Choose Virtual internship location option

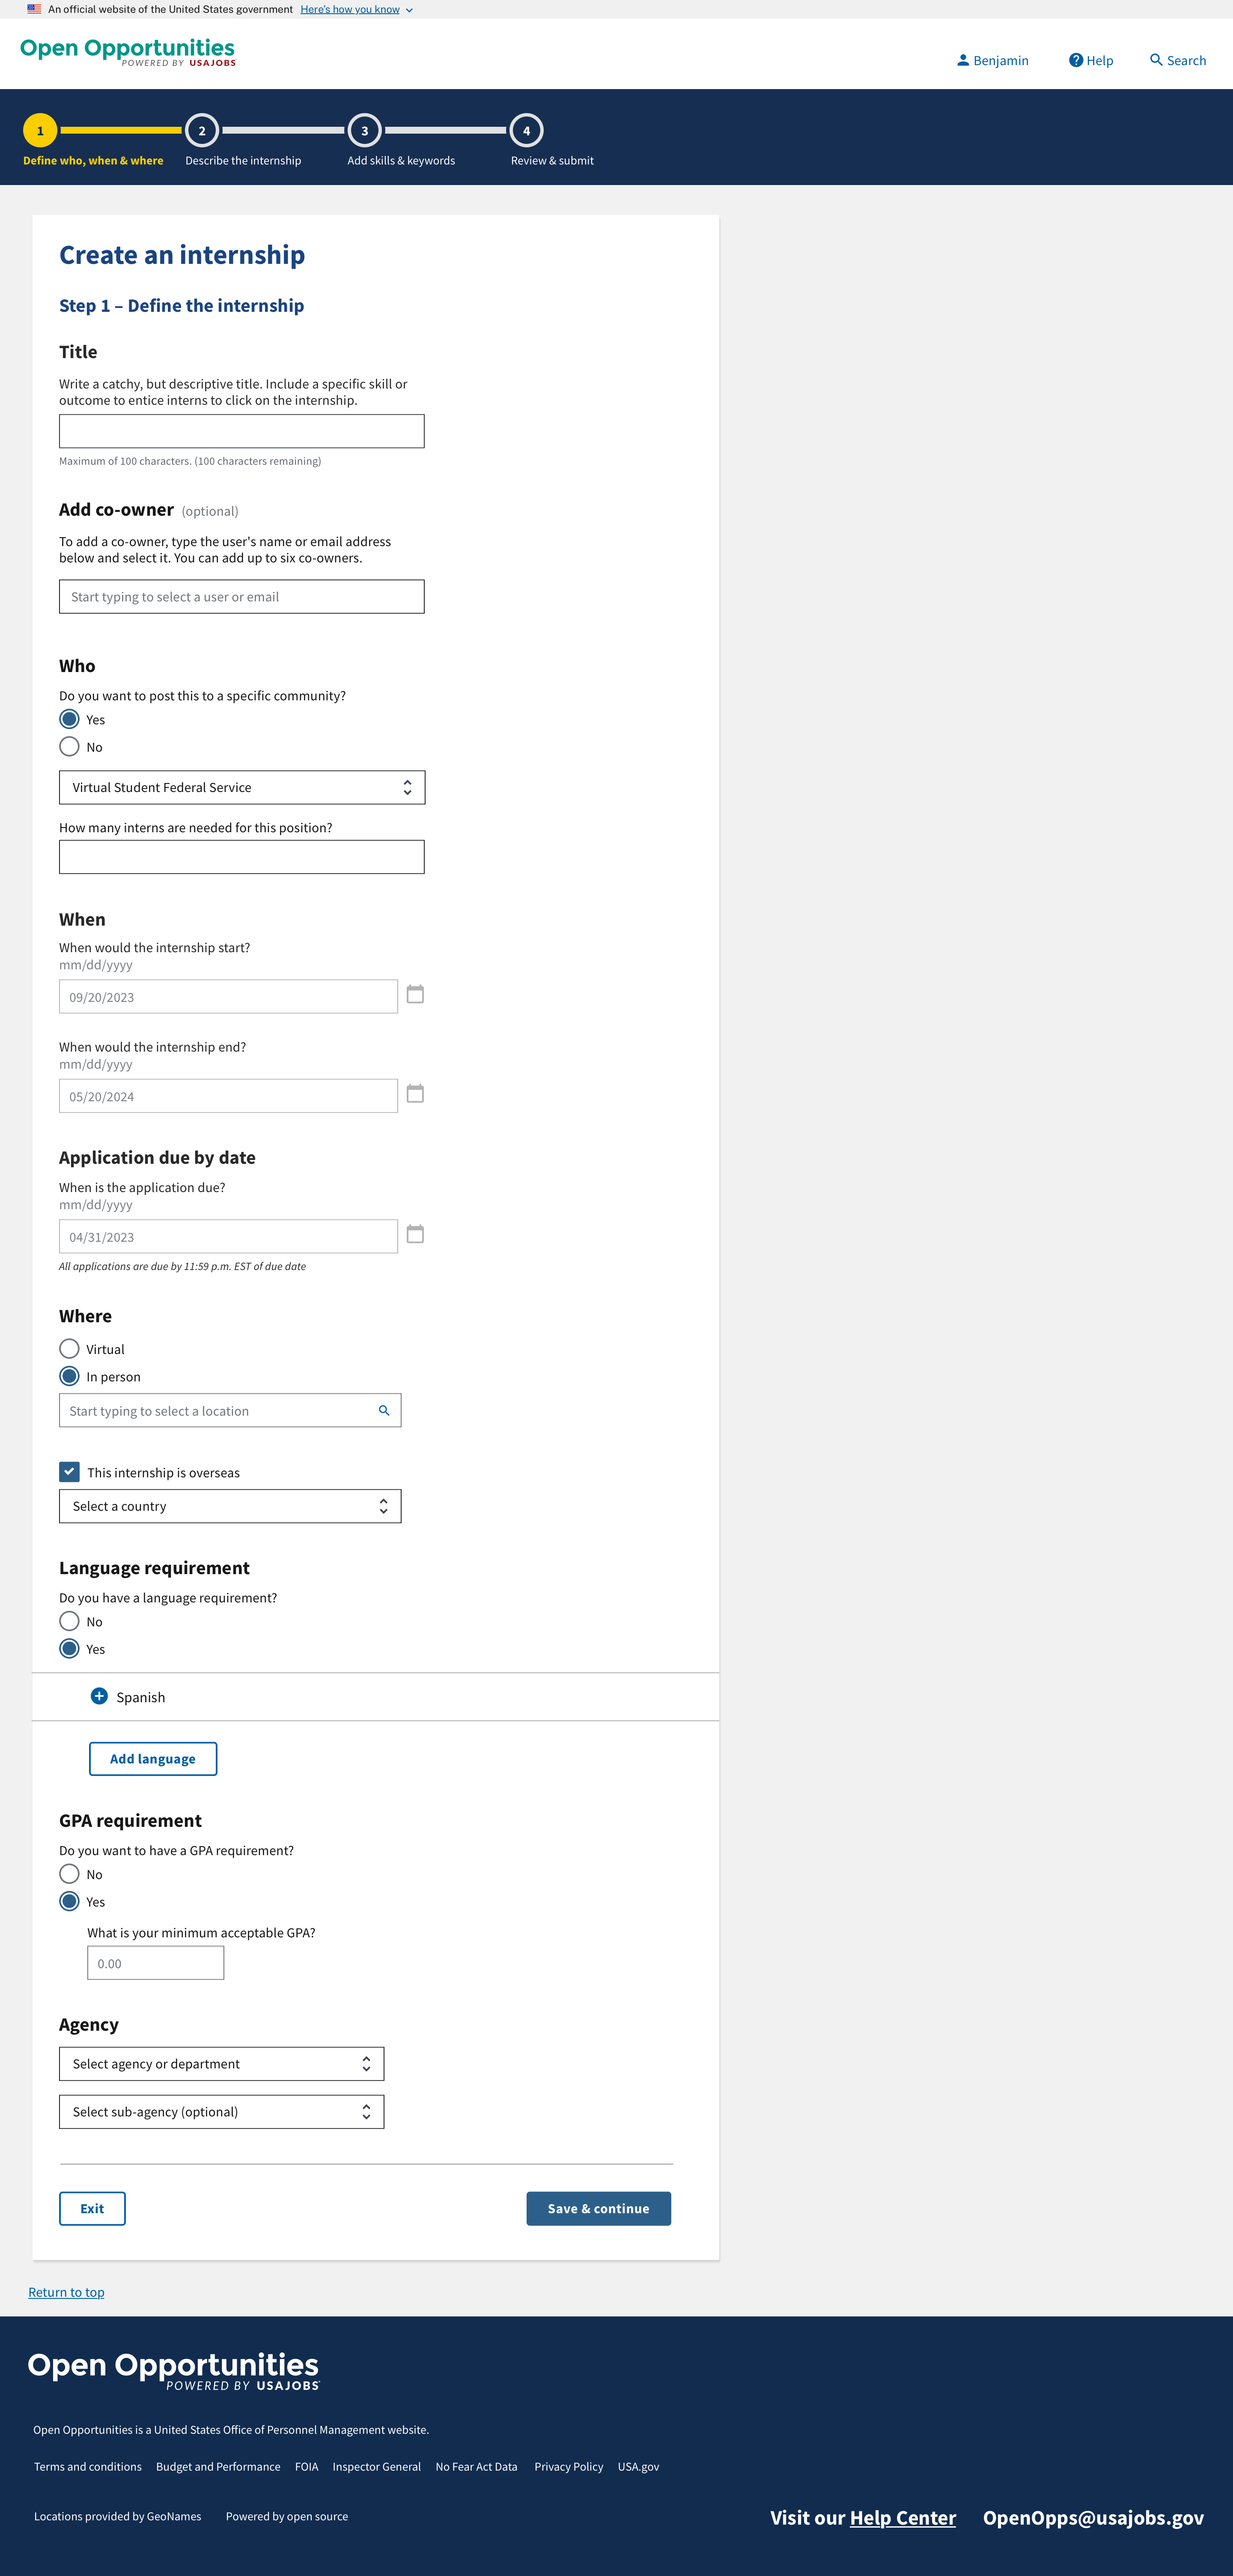pos(69,1349)
